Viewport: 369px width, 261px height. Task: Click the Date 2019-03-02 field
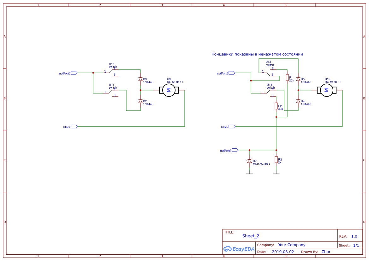pyautogui.click(x=283, y=252)
